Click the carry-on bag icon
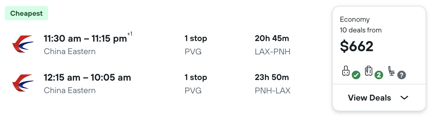Viewport: 431px width, 116px height. click(346, 71)
